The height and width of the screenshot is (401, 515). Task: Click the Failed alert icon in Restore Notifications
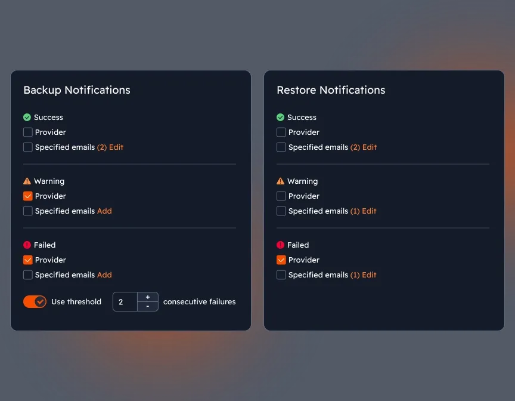pyautogui.click(x=280, y=245)
